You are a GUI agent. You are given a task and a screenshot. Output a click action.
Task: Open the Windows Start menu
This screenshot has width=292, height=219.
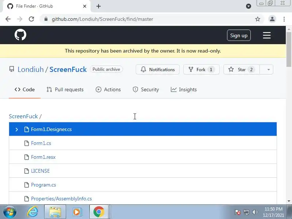pyautogui.click(x=9, y=212)
